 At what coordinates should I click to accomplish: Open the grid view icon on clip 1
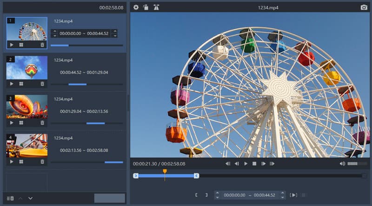tap(21, 45)
